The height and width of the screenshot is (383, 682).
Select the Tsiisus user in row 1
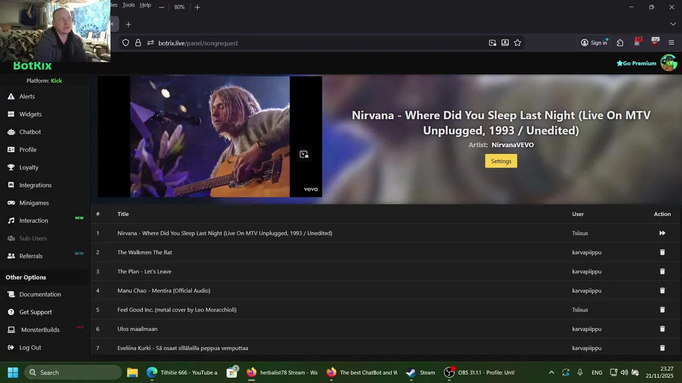pyautogui.click(x=580, y=233)
